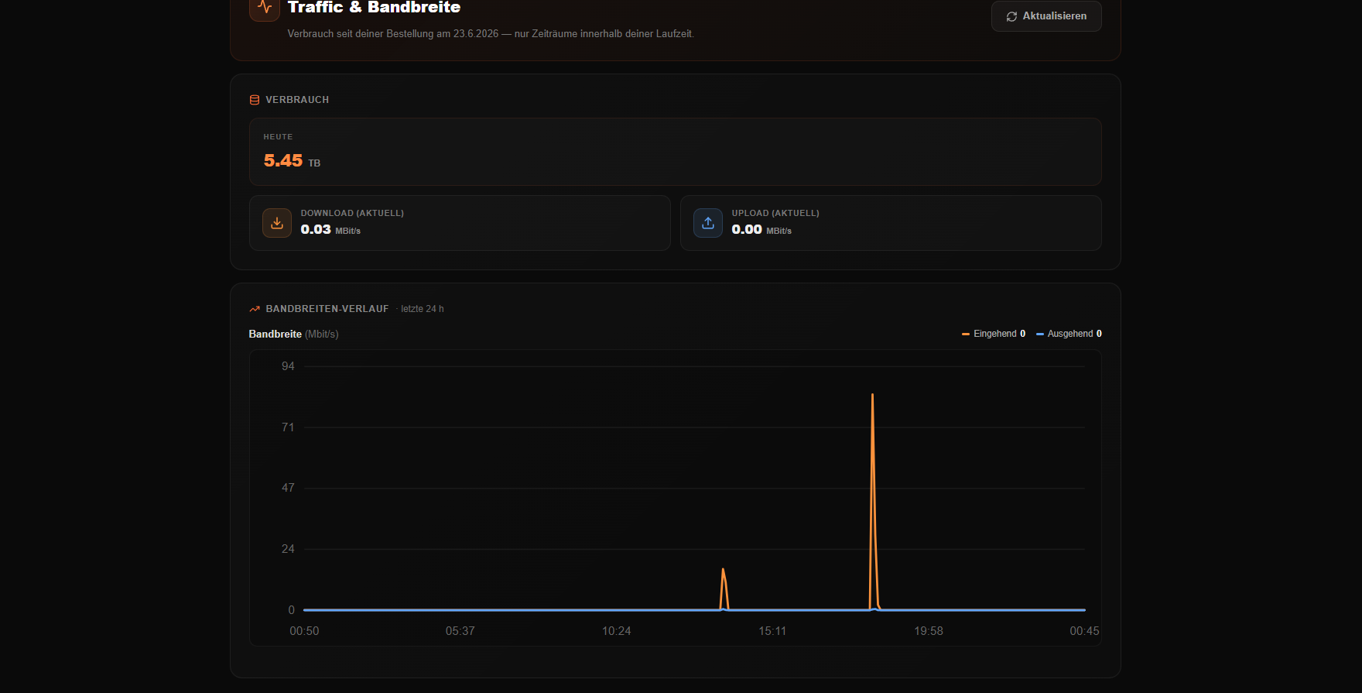This screenshot has height=693, width=1362.
Task: Click the Traffic & Bandbreite pulse icon
Action: click(x=265, y=9)
